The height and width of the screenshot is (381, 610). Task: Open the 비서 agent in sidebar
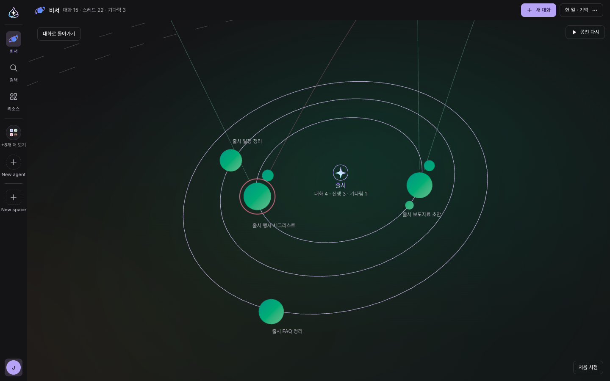pyautogui.click(x=14, y=39)
